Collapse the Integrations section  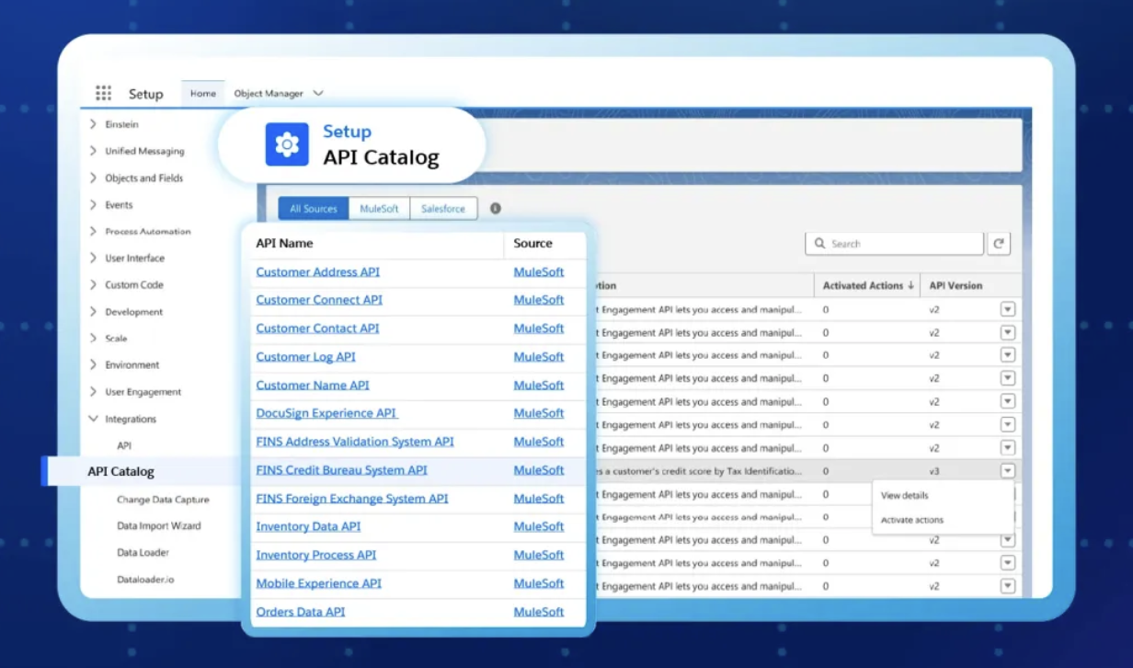93,419
